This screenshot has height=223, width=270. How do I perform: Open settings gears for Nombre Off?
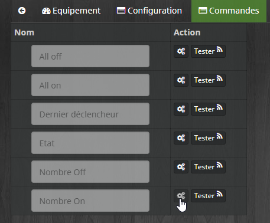[181, 167]
